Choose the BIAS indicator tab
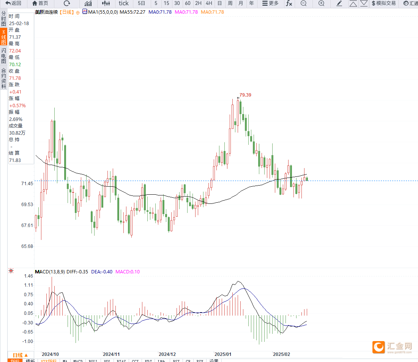The width and height of the screenshot is (418, 362). coord(121,360)
